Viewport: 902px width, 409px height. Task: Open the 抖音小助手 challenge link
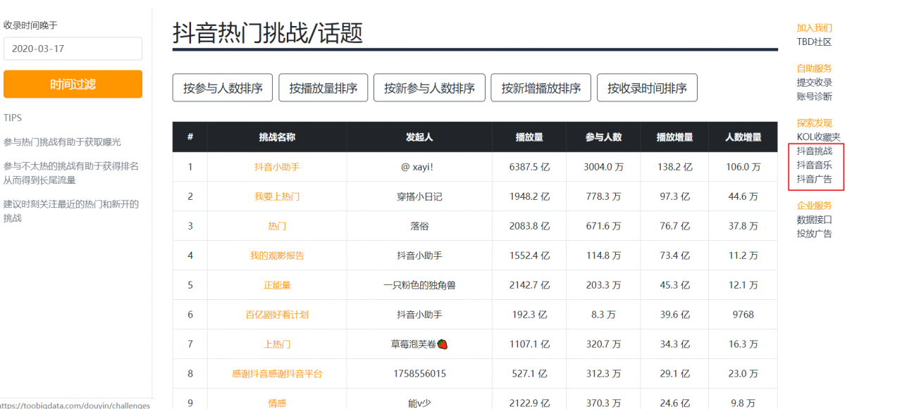(x=277, y=168)
